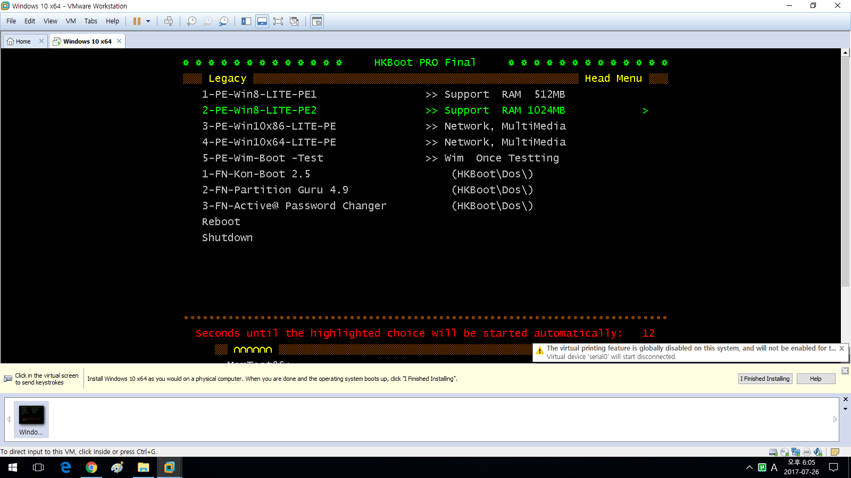Show hidden system tray icons
Screen dimensions: 851x478
tap(749, 467)
